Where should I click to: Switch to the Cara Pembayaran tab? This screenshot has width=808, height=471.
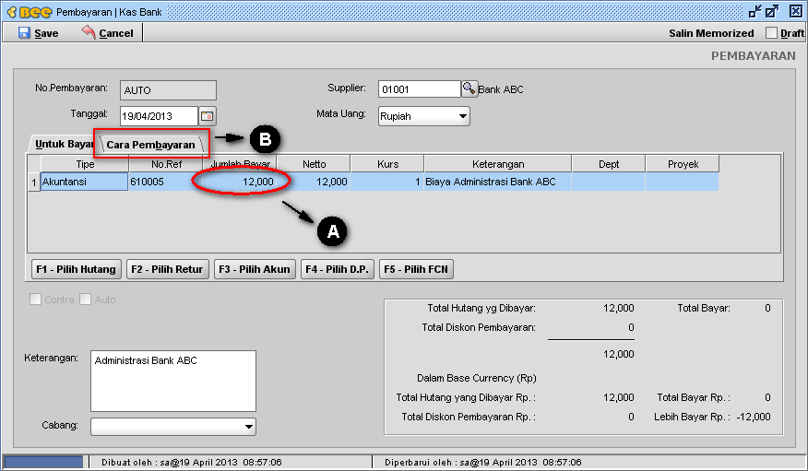151,145
